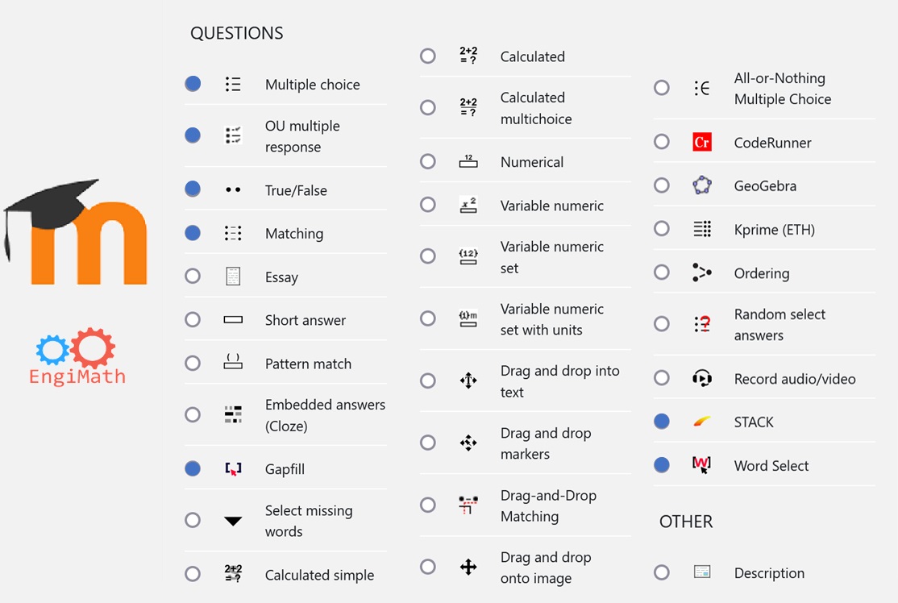Click the Word Select icon

click(x=702, y=465)
